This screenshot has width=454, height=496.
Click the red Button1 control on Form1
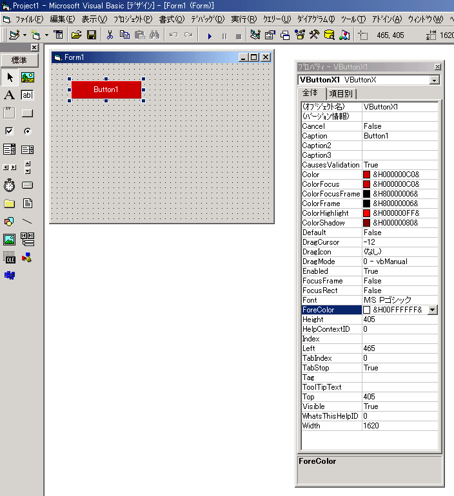click(106, 90)
